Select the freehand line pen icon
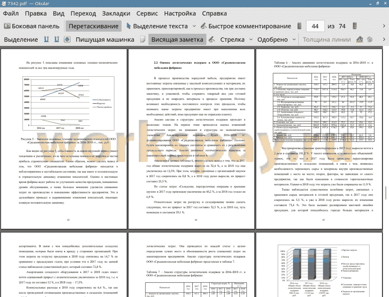This screenshot has width=389, height=297. (212, 39)
